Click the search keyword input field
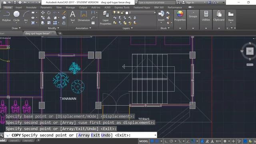 coord(156,2)
